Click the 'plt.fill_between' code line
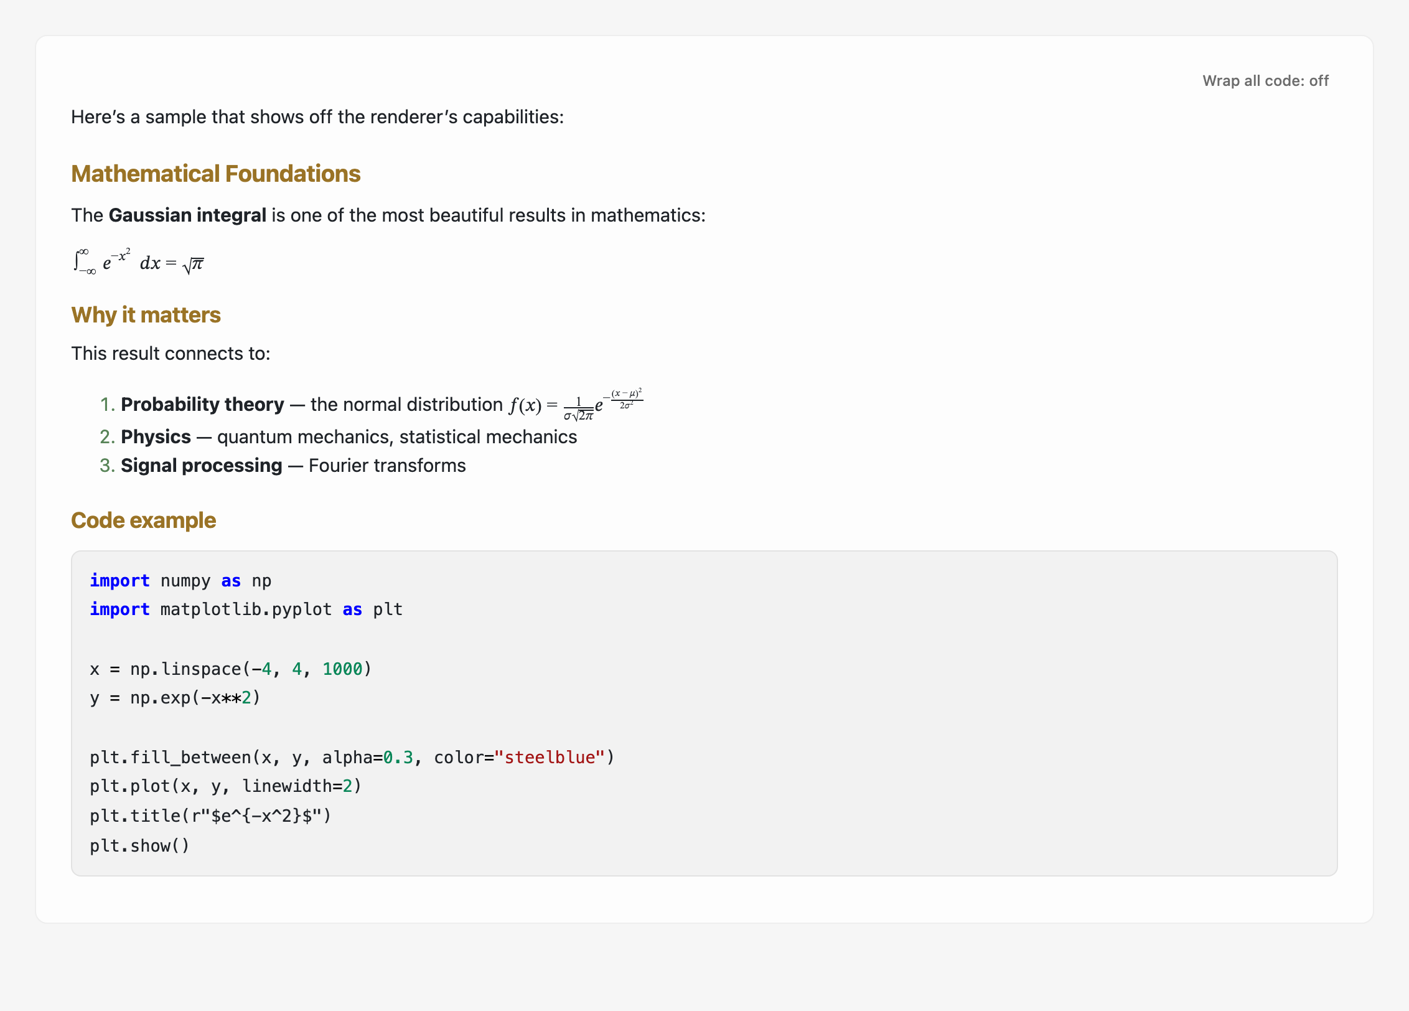This screenshot has width=1409, height=1011. [x=352, y=758]
